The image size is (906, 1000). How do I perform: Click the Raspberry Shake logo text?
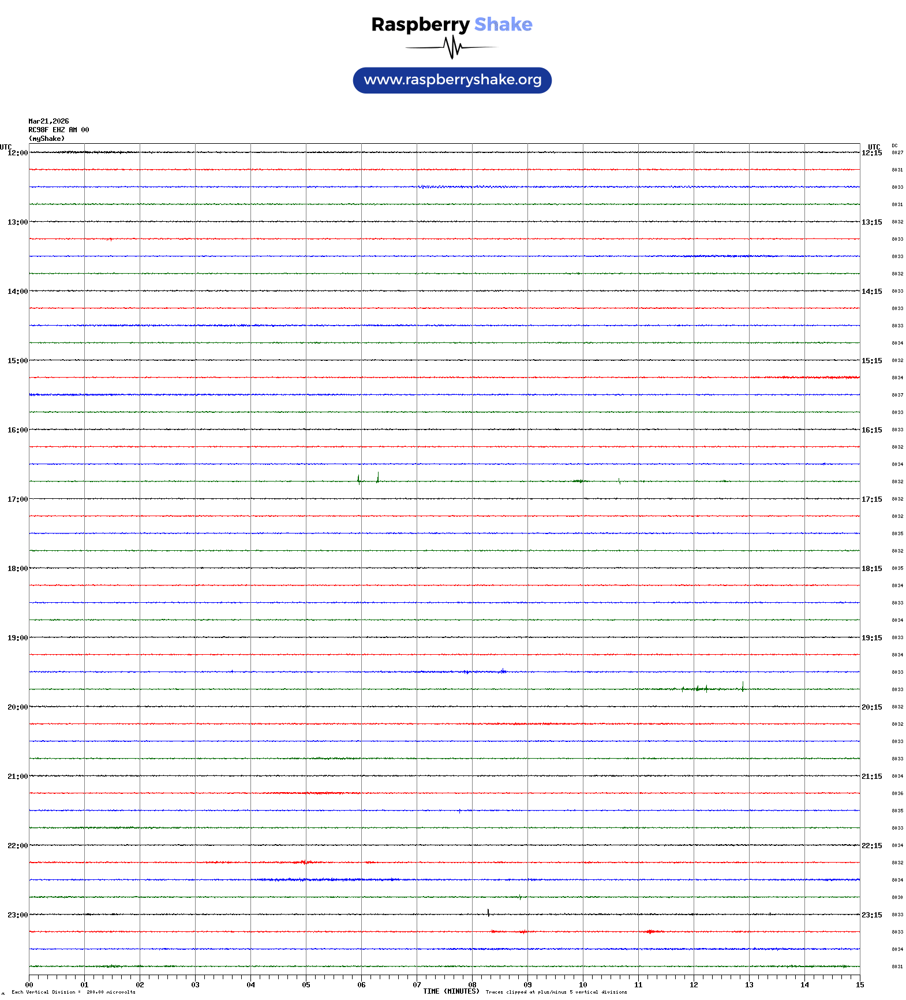coord(451,24)
